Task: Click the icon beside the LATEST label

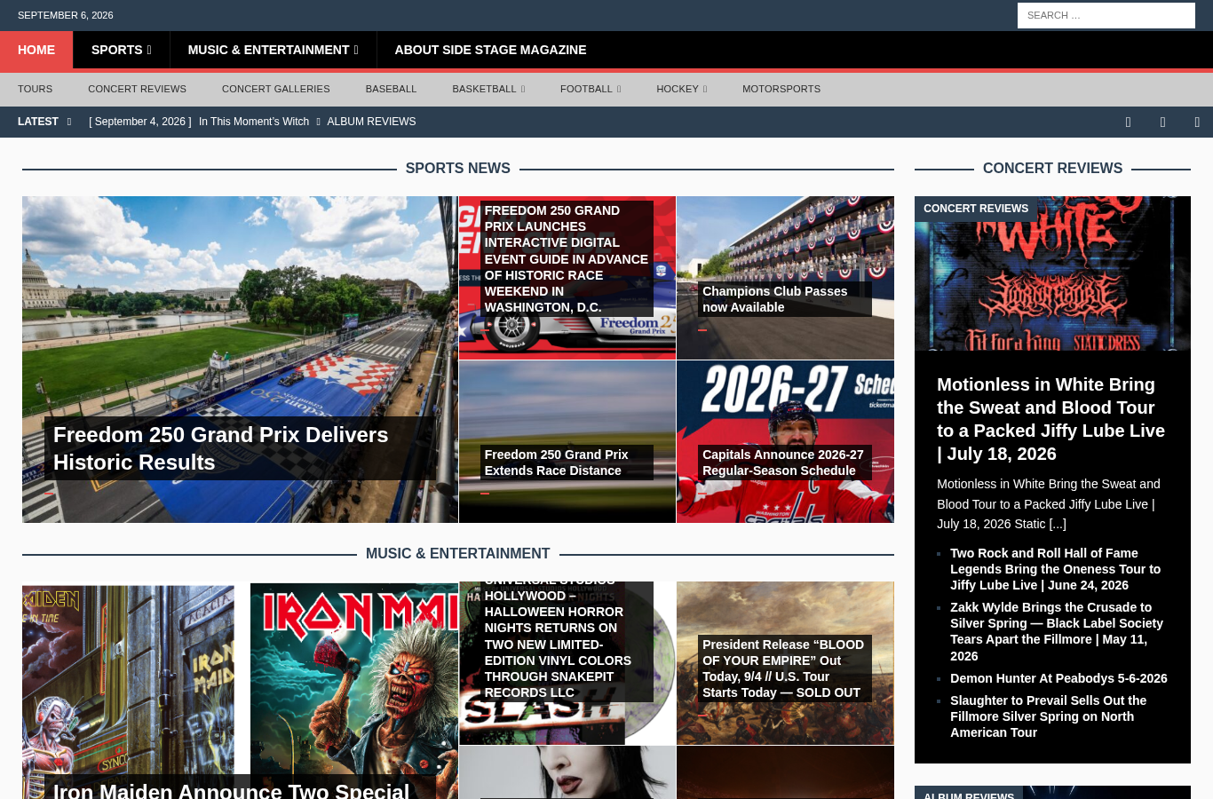Action: (x=69, y=122)
